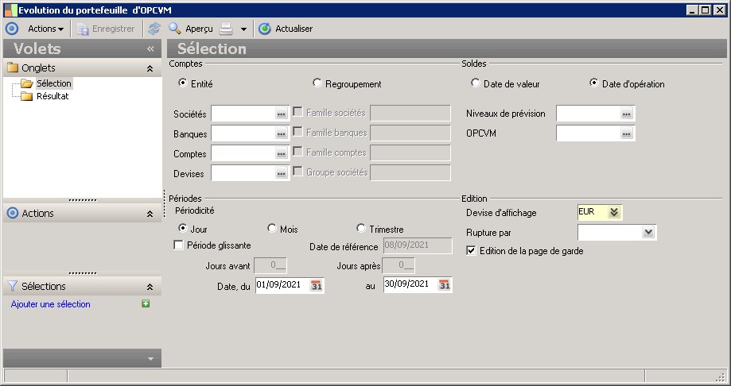Open the Sociétés ellipsis lookup button

(281, 114)
